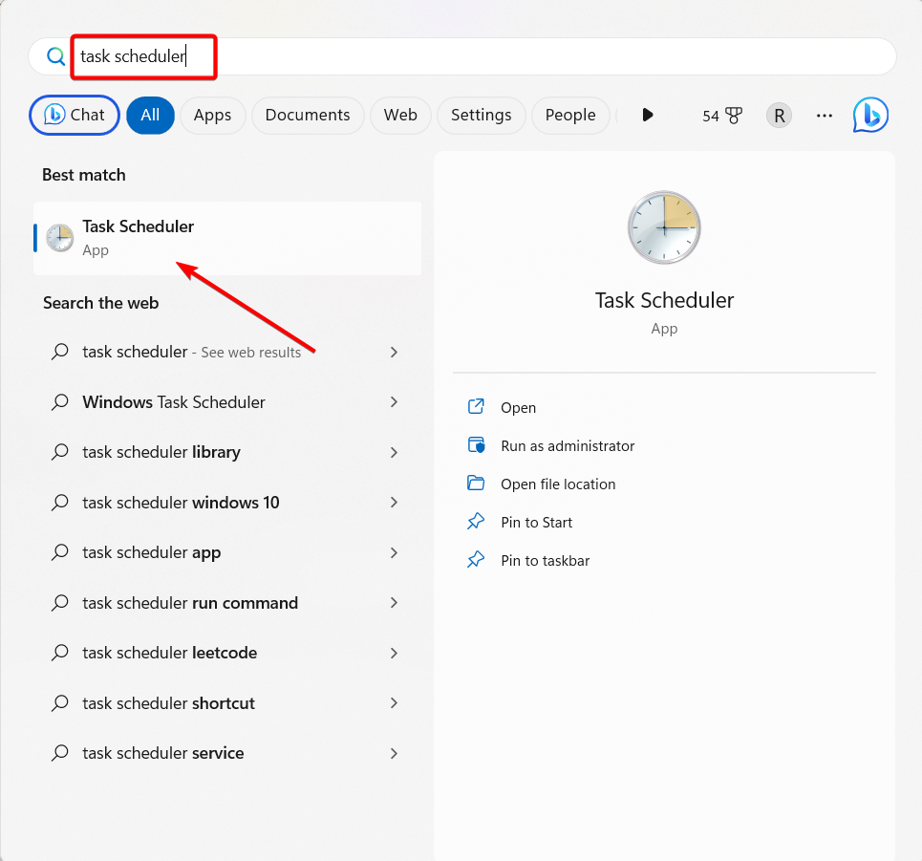922x861 pixels.
Task: Expand the 'task scheduler leetcode' chevron
Action: click(x=394, y=654)
